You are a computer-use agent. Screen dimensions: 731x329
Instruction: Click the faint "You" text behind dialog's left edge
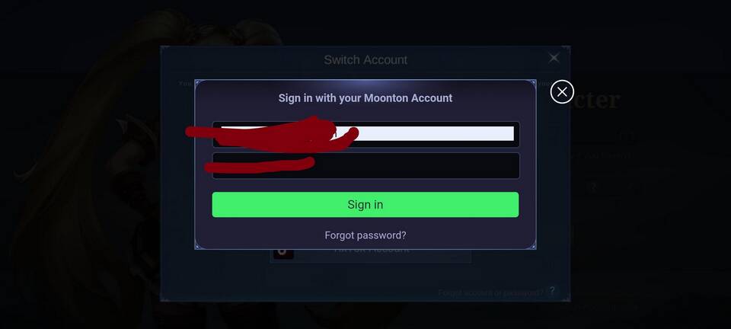pyautogui.click(x=187, y=84)
